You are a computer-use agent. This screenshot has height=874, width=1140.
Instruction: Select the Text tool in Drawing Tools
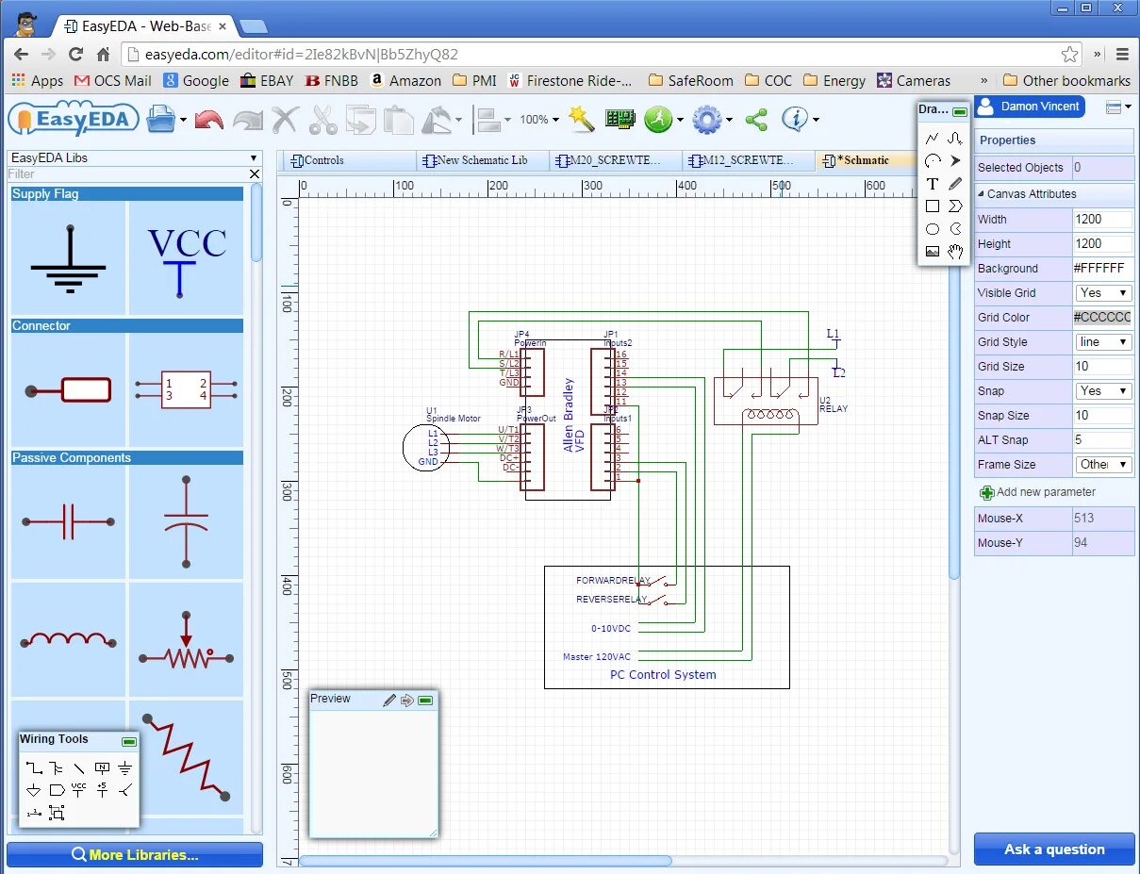pos(933,184)
